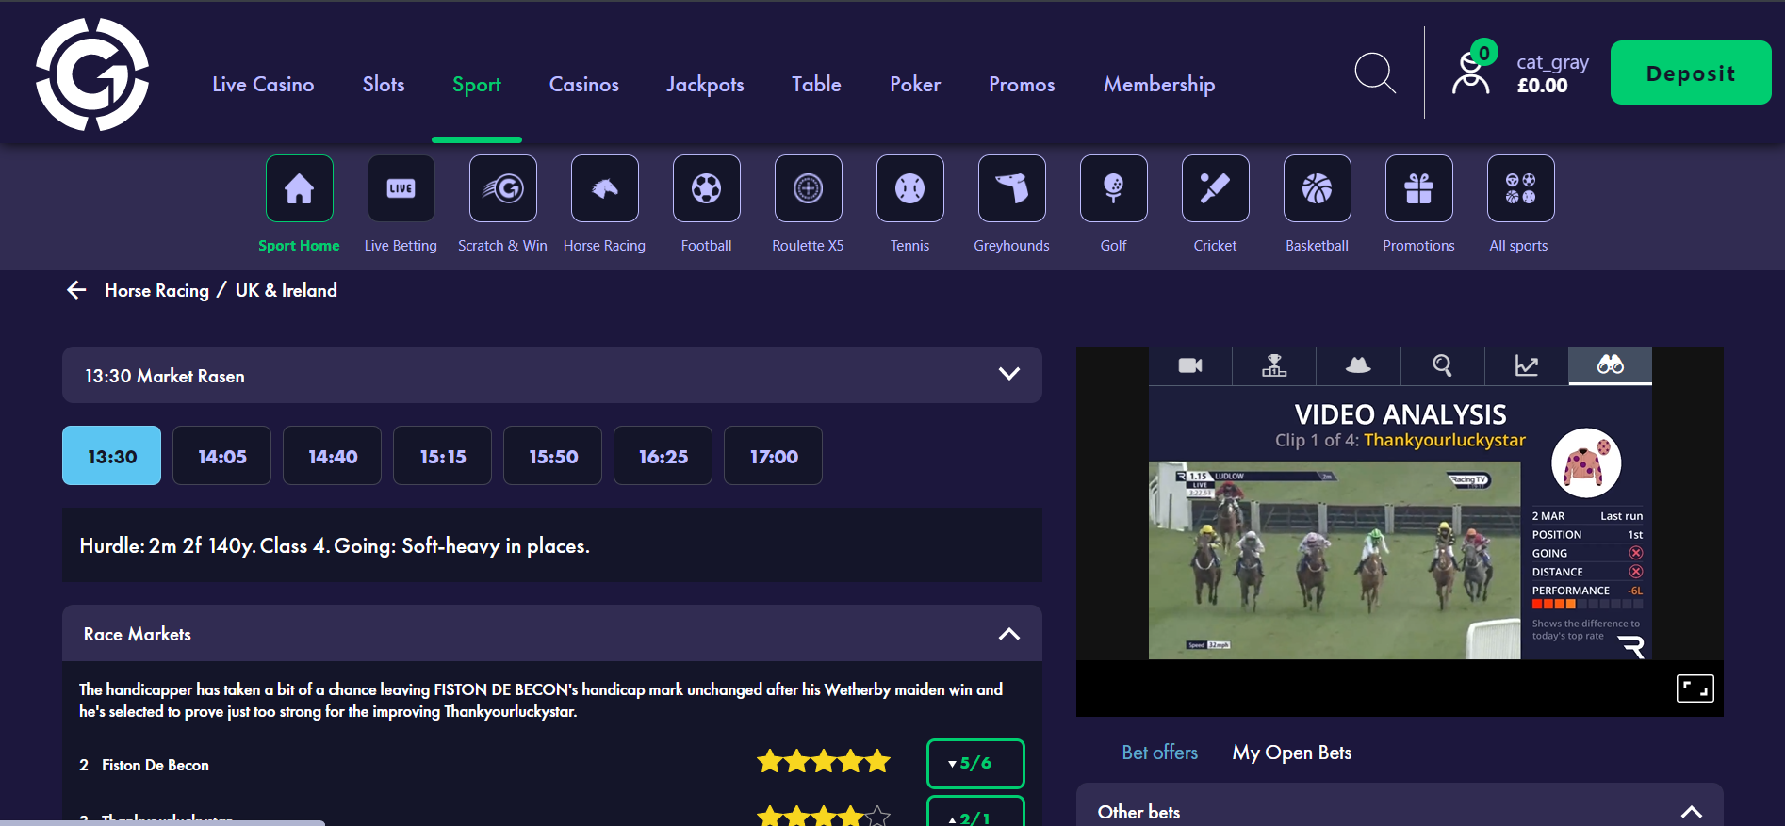Select the 13:30 race time

pos(112,456)
